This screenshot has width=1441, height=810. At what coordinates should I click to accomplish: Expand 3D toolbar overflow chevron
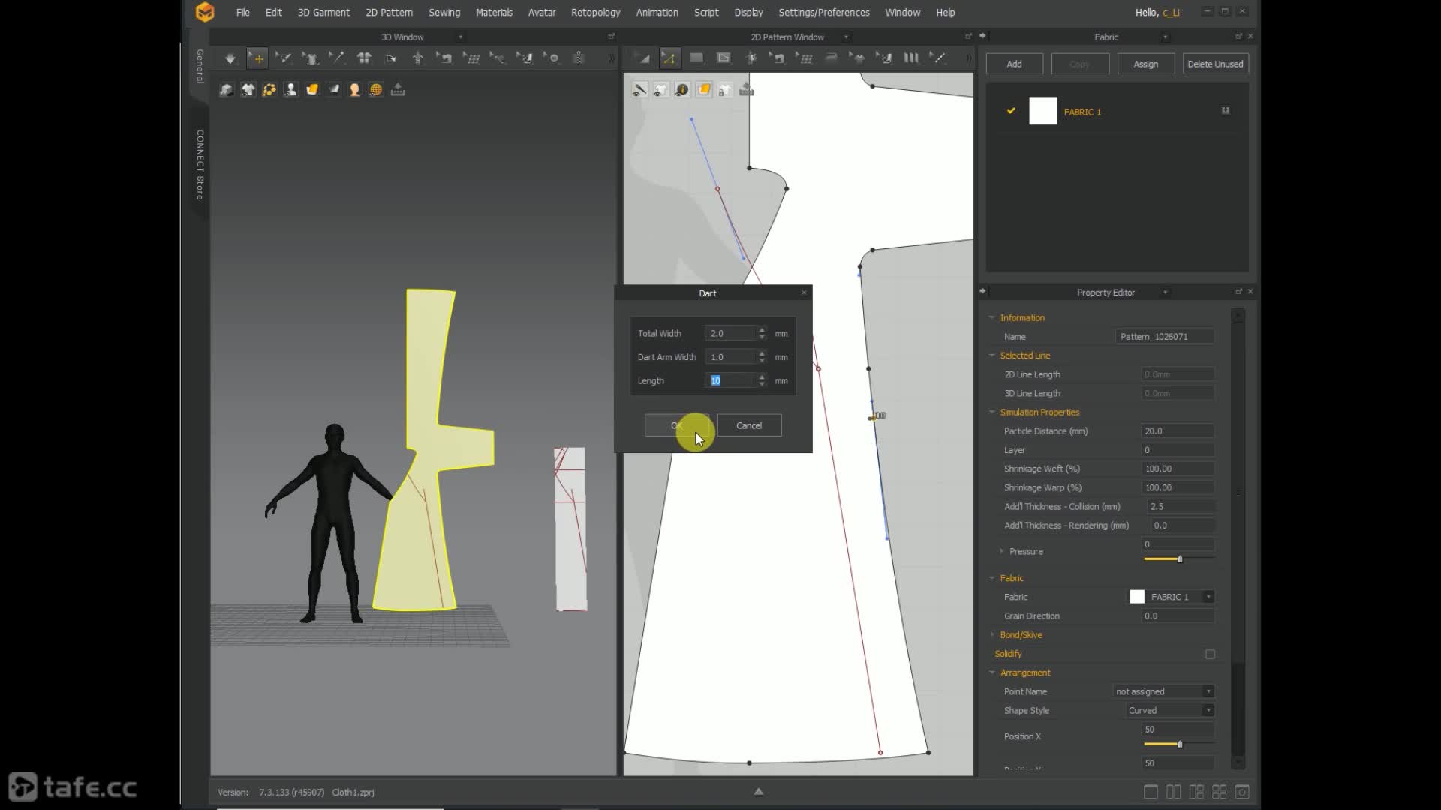click(x=612, y=58)
